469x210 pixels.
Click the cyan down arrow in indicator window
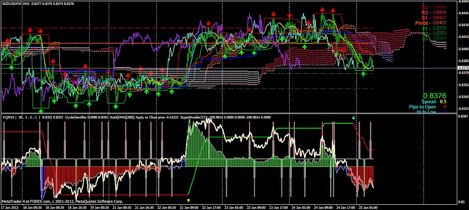coord(353,118)
